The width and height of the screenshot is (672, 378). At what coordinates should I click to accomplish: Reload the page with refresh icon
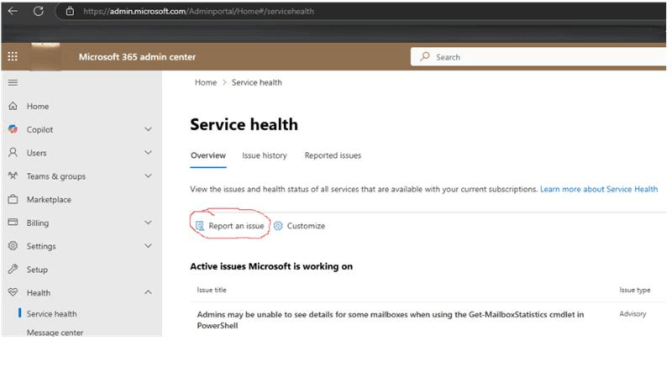click(39, 11)
